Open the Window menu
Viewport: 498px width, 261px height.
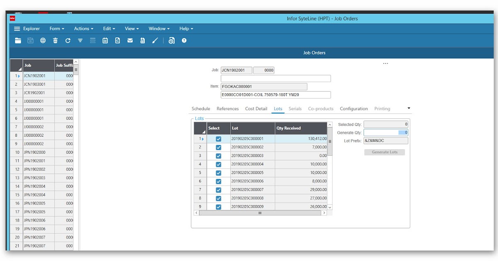pyautogui.click(x=157, y=29)
